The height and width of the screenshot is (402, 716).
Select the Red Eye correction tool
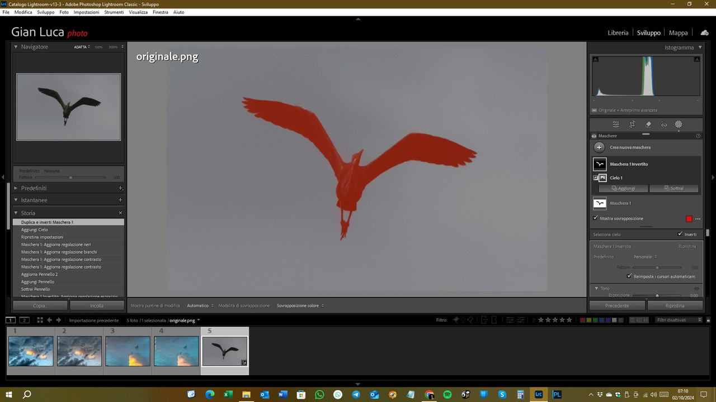pyautogui.click(x=664, y=125)
